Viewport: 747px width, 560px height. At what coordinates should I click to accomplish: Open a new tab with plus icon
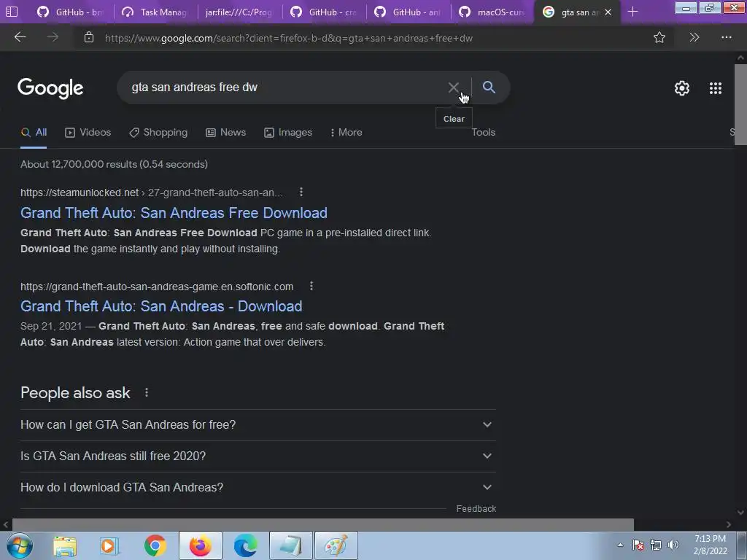pos(632,12)
